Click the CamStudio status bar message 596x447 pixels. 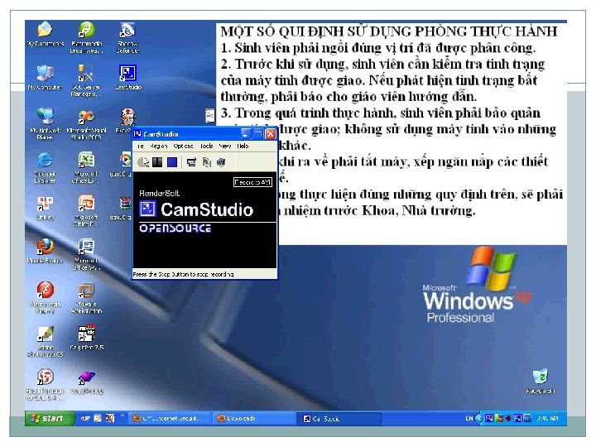click(x=183, y=274)
